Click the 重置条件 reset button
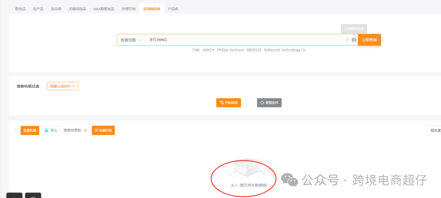Screen dimensions: 441x198 tap(269, 102)
